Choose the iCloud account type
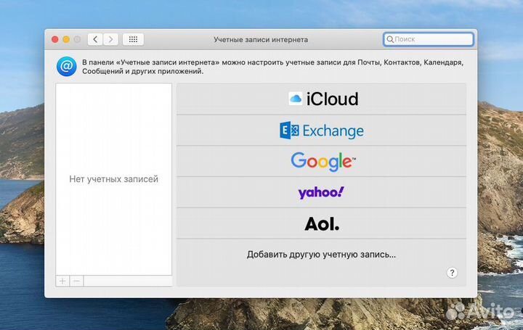The height and width of the screenshot is (330, 523). tap(321, 99)
